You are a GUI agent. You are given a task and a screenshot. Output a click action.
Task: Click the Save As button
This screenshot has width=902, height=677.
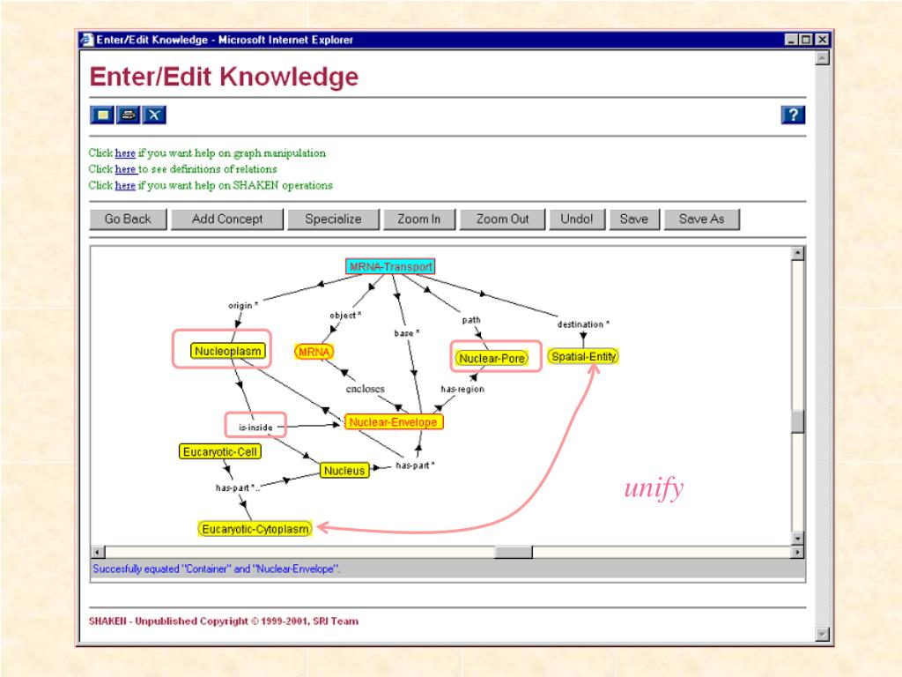tap(702, 219)
